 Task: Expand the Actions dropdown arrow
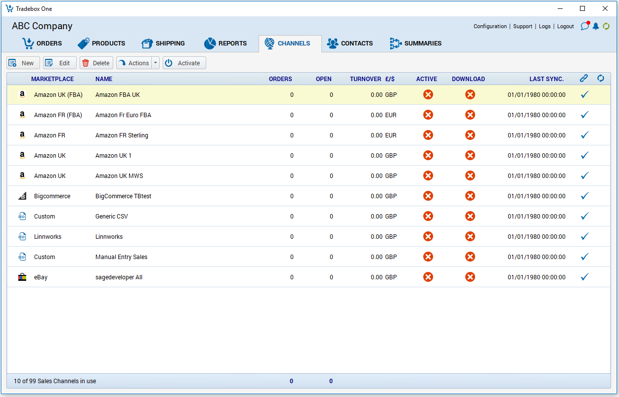tap(155, 63)
